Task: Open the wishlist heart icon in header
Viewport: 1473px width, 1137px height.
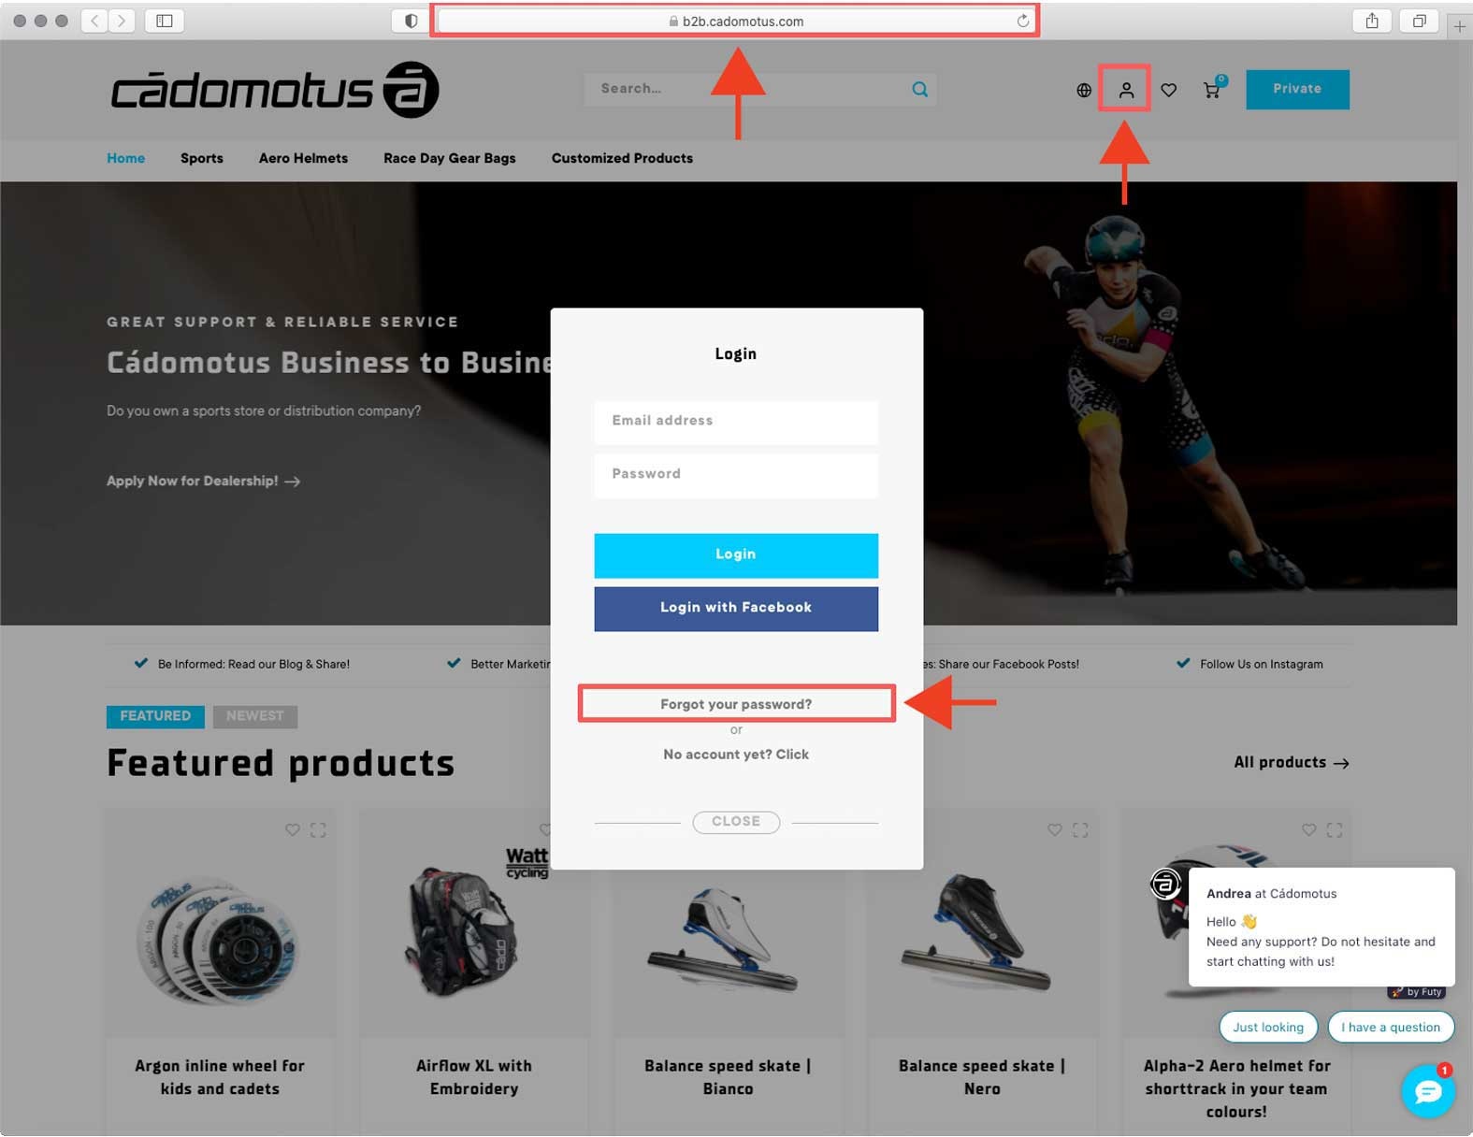Action: pos(1168,90)
